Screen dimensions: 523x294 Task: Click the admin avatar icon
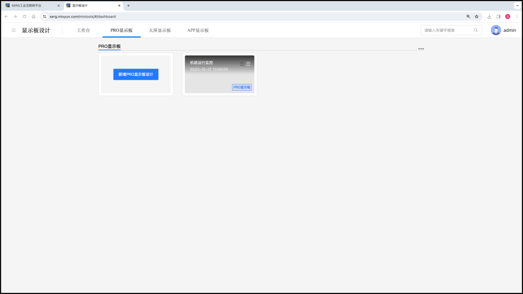pyautogui.click(x=496, y=30)
